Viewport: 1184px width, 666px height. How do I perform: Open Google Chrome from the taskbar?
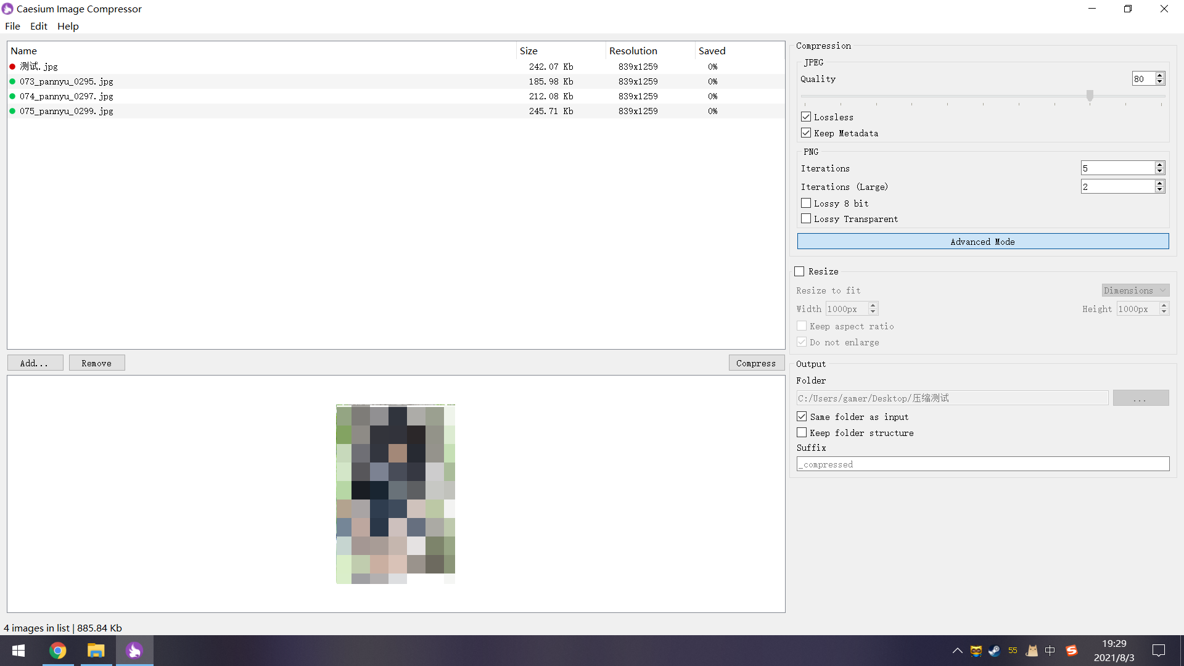57,651
